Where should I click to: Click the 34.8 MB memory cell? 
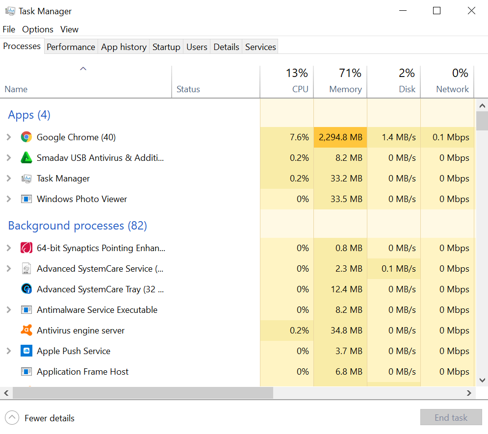pyautogui.click(x=340, y=331)
